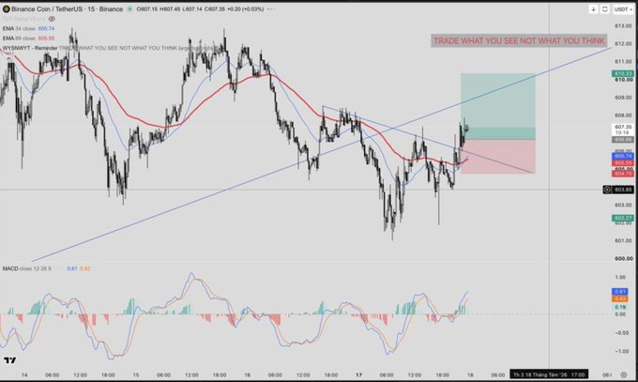Click the EMA 89 value 605.55 in legend

tap(46, 38)
